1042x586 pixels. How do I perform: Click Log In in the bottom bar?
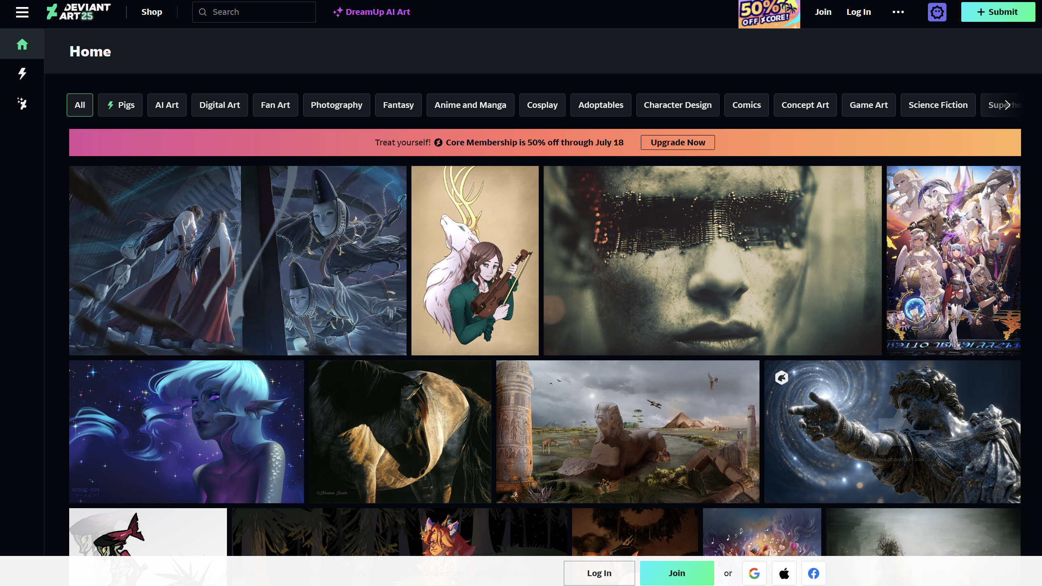599,573
